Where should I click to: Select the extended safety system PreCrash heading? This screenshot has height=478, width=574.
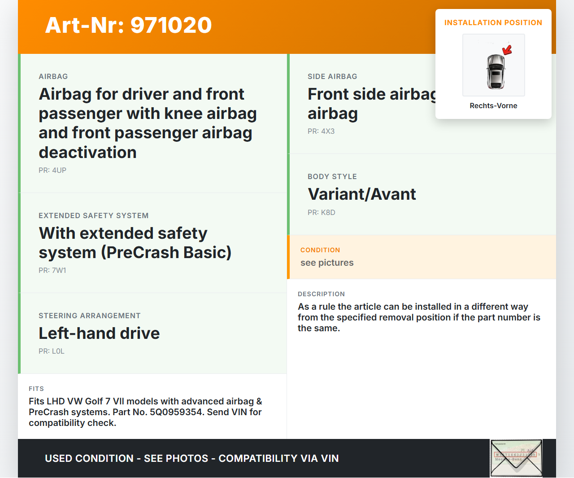[x=135, y=243]
